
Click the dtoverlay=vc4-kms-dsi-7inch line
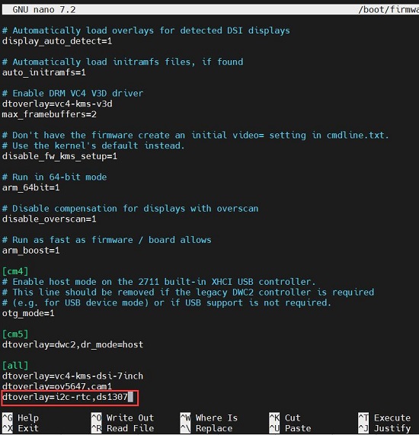(x=72, y=376)
